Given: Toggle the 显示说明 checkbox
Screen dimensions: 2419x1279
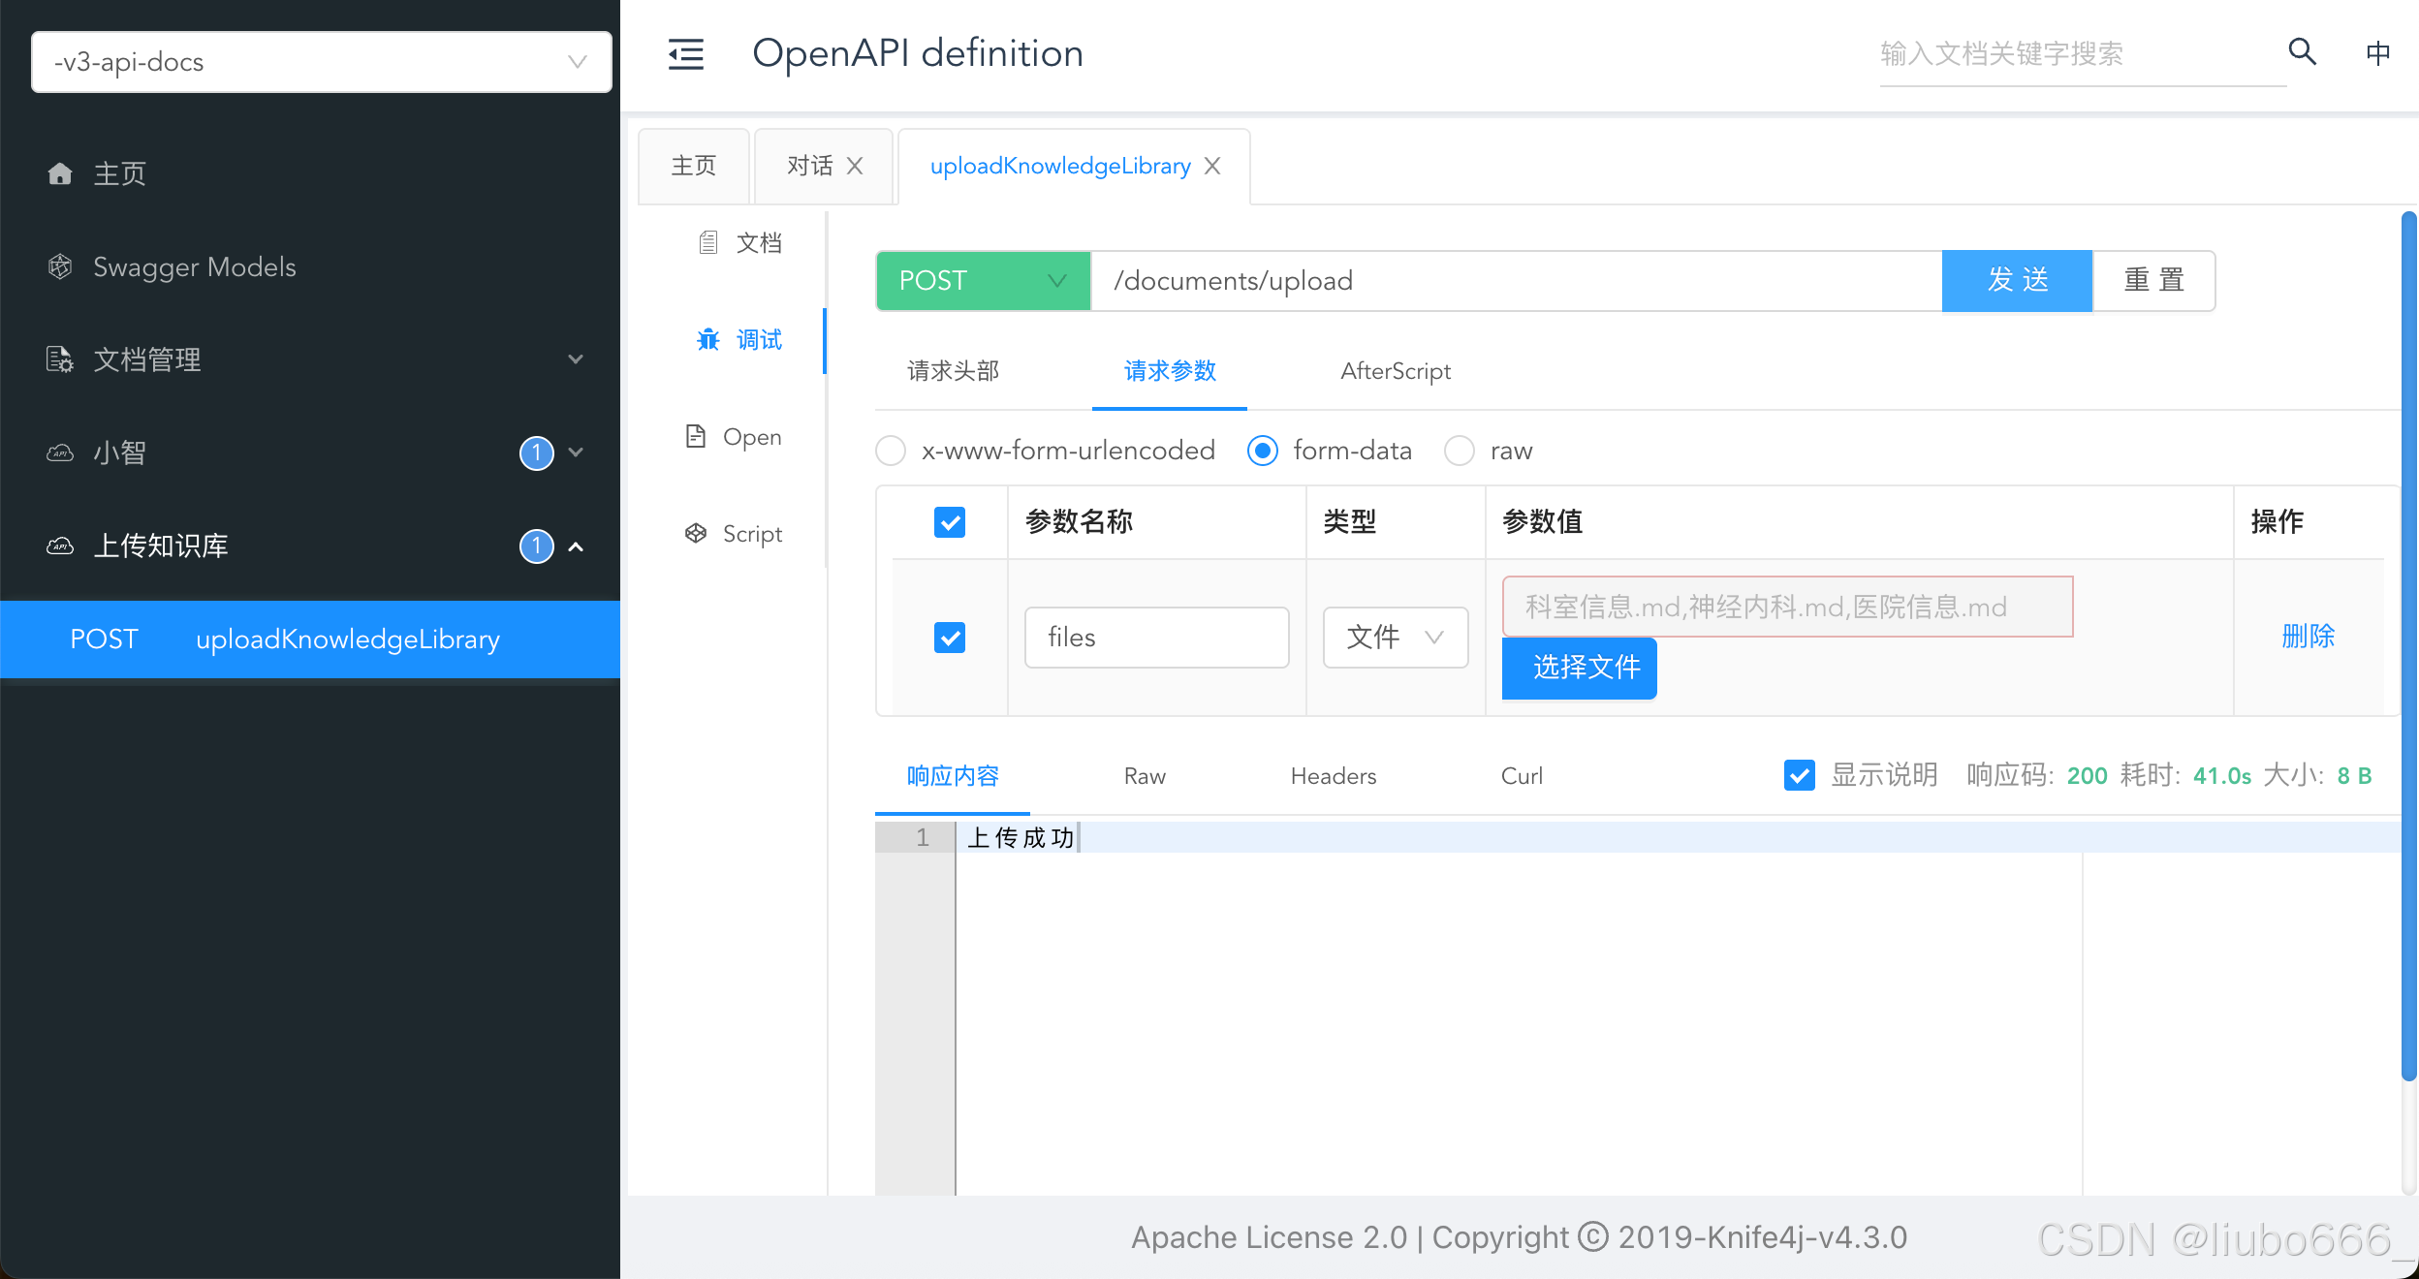Looking at the screenshot, I should (1799, 775).
